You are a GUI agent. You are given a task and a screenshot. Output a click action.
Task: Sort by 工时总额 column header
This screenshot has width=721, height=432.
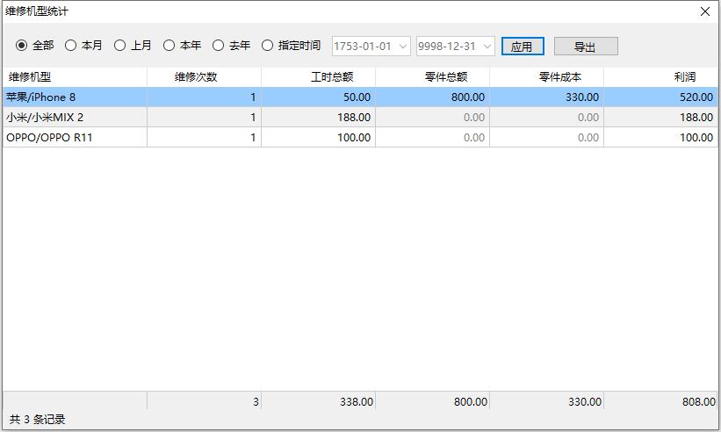click(x=318, y=76)
